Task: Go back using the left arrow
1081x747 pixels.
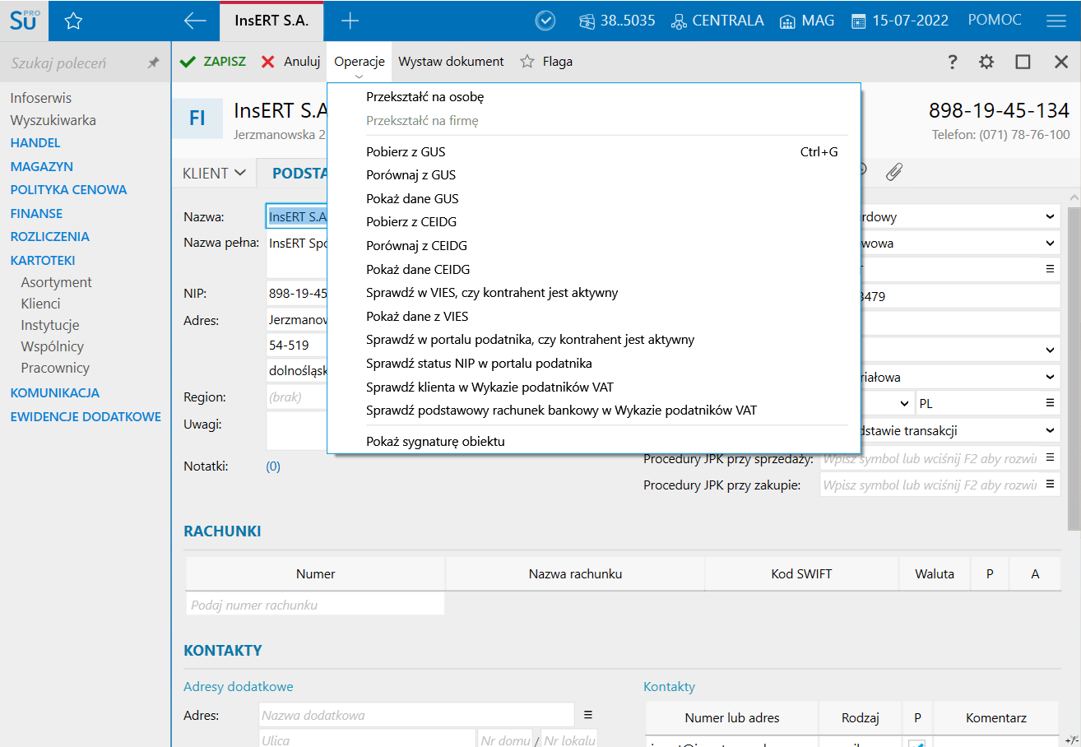Action: coord(195,21)
